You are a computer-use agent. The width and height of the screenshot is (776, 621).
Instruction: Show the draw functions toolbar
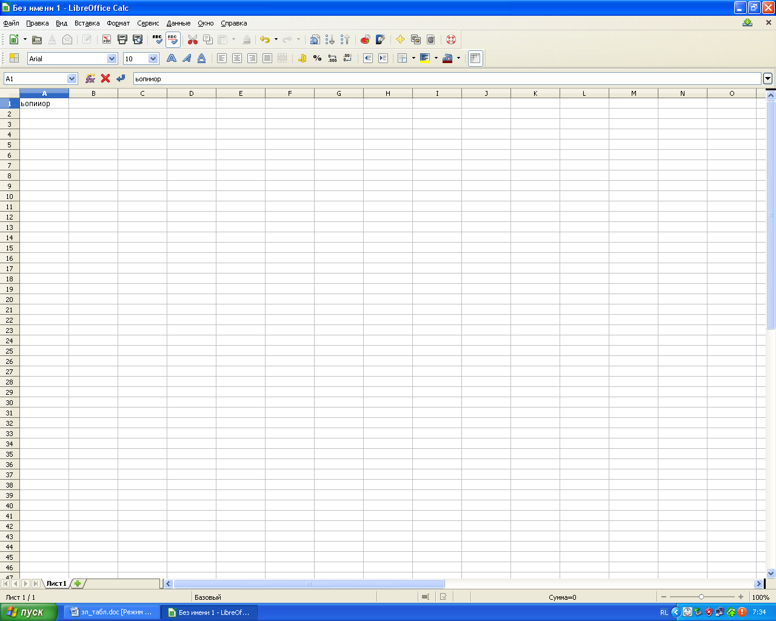380,39
